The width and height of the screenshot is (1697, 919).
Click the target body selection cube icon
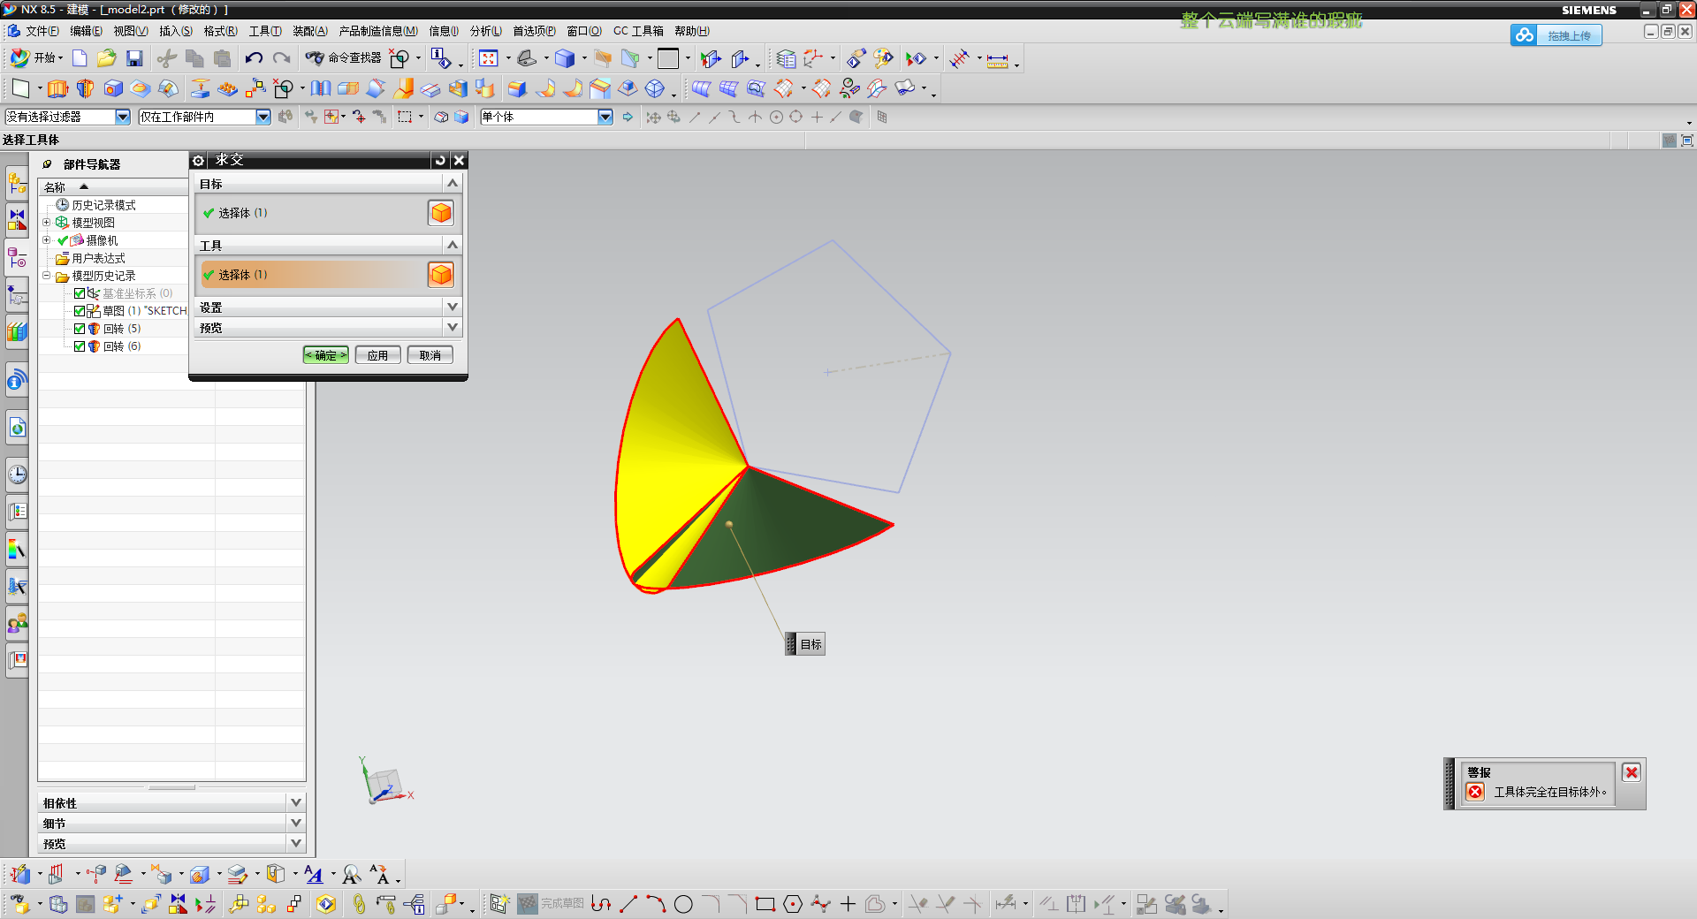pyautogui.click(x=441, y=213)
